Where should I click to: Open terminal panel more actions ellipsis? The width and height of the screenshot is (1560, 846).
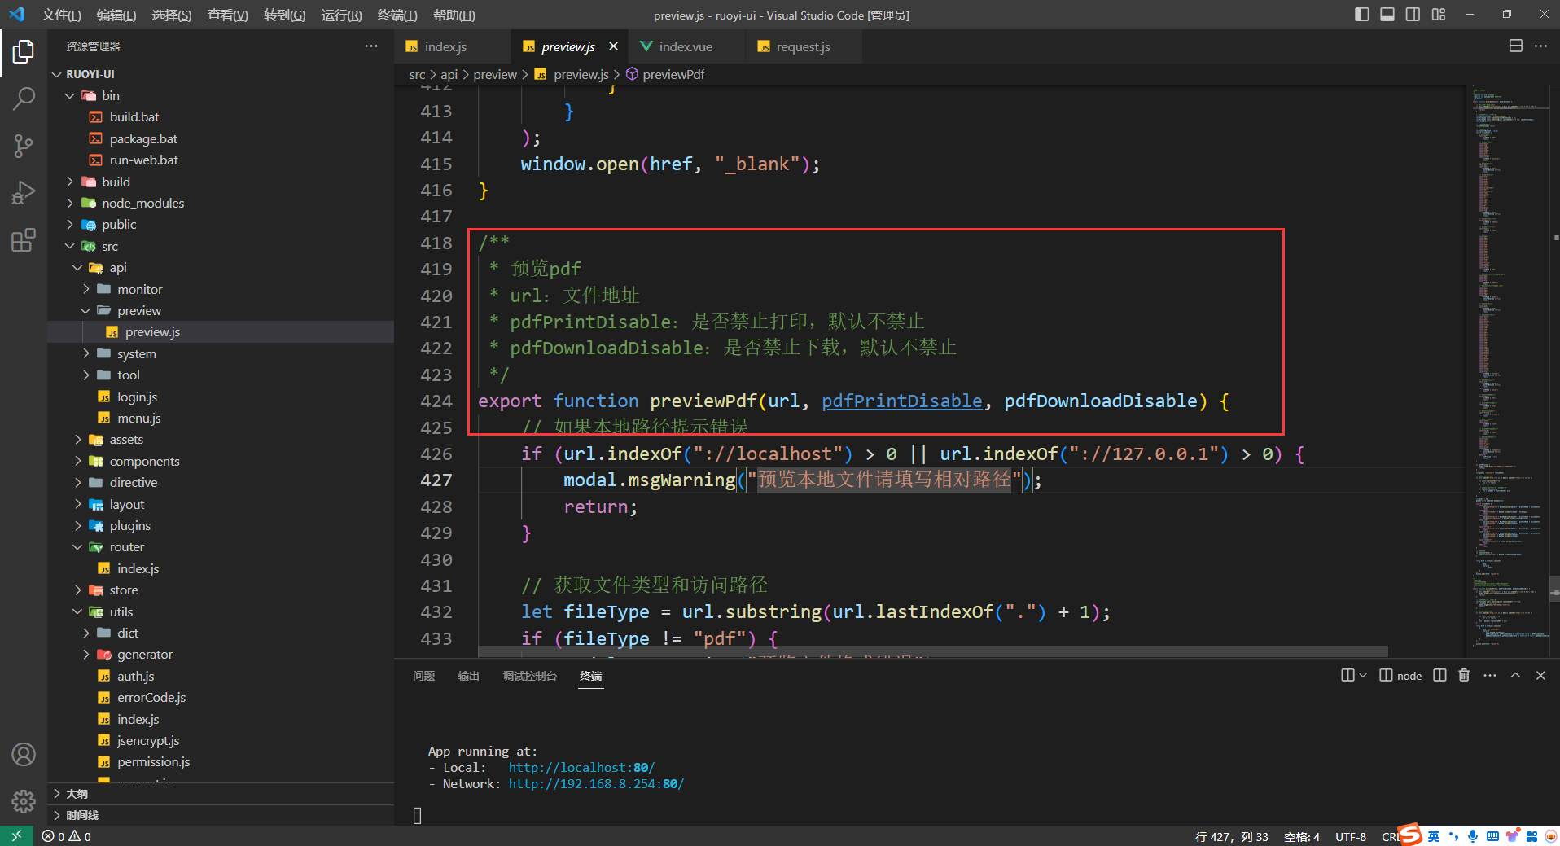(1490, 675)
